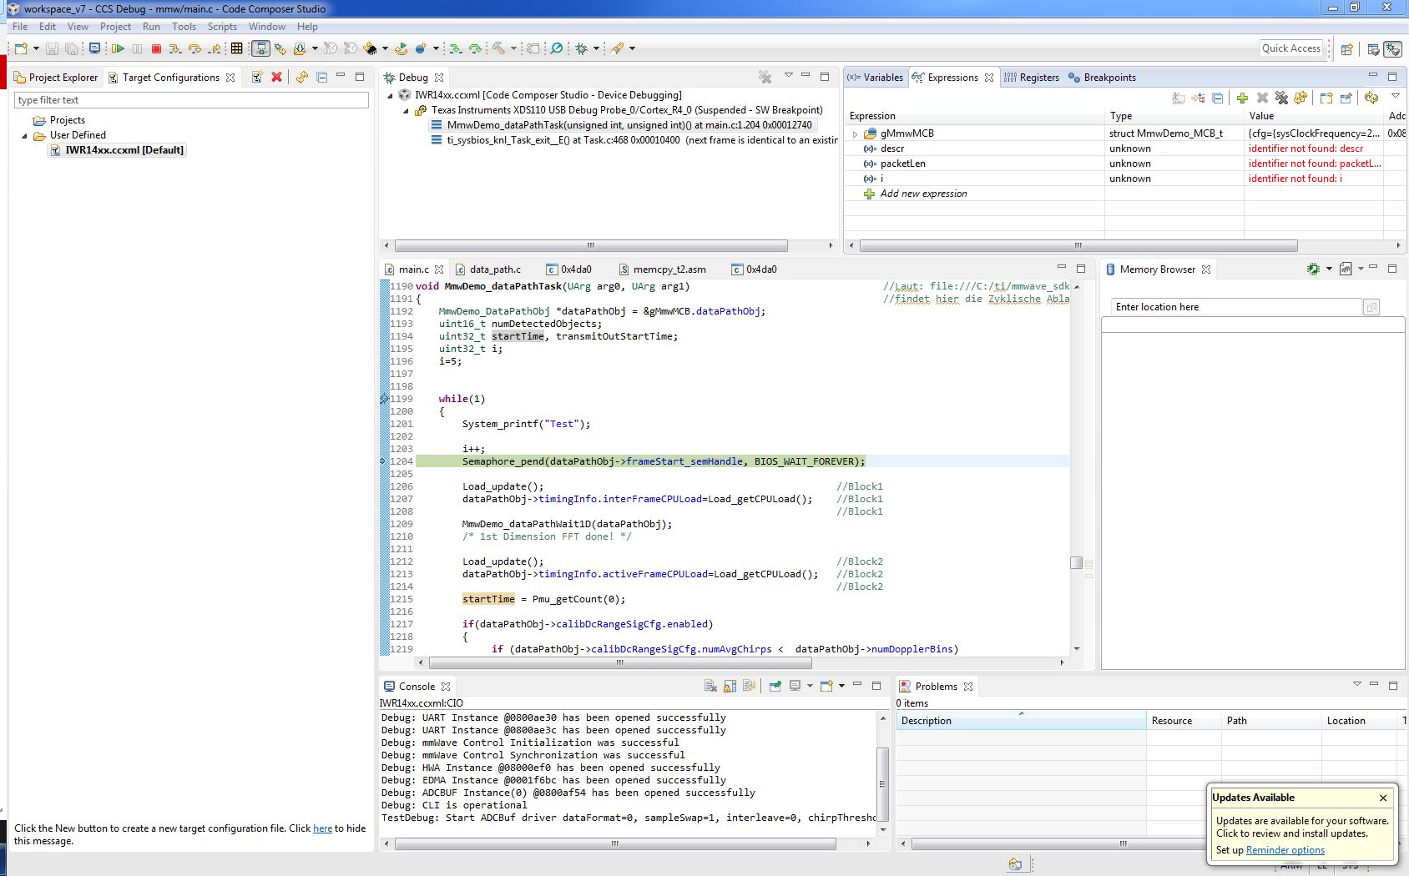Viewport: 1409px width, 876px height.
Task: Click the Step Return toolbar icon
Action: click(215, 49)
